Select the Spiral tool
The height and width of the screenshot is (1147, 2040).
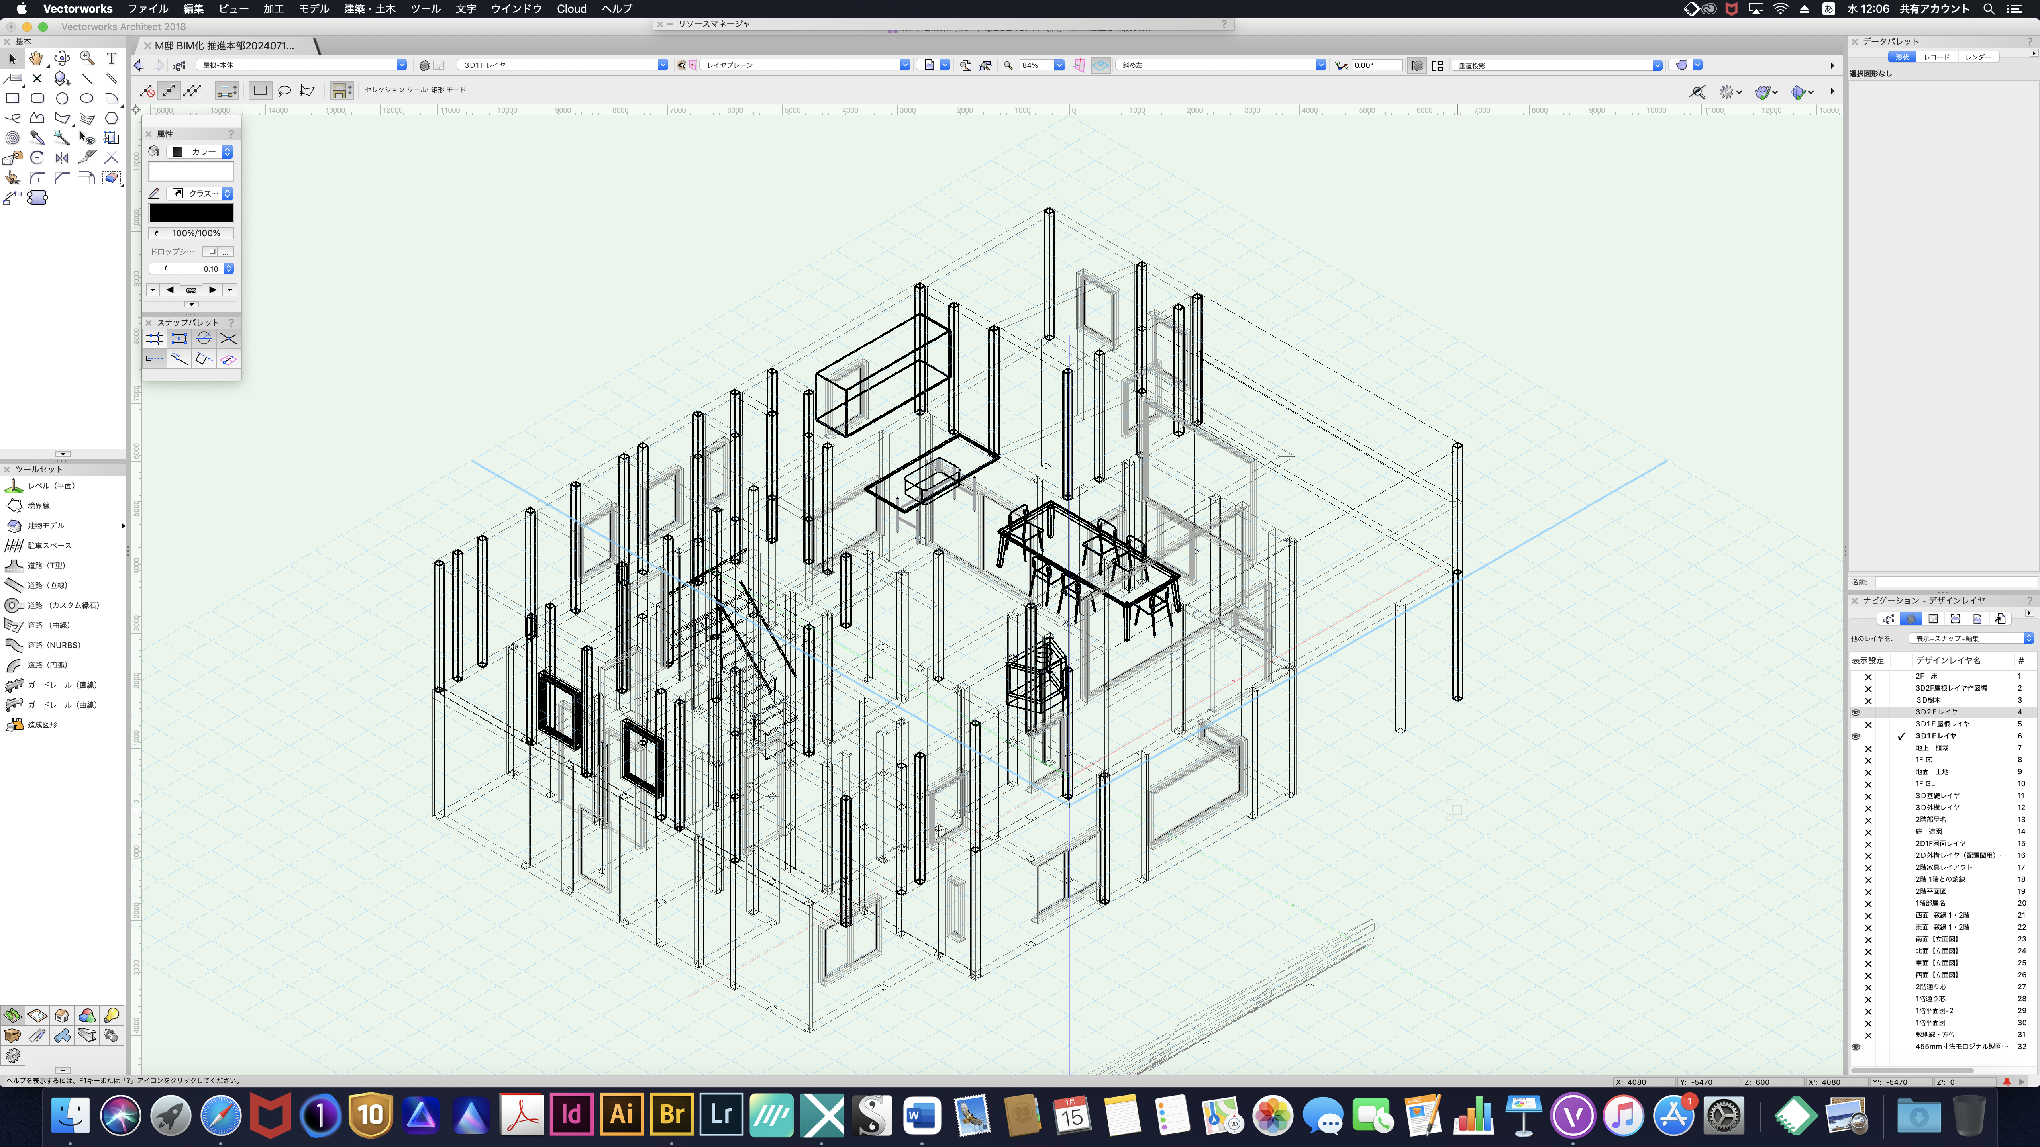coord(12,138)
